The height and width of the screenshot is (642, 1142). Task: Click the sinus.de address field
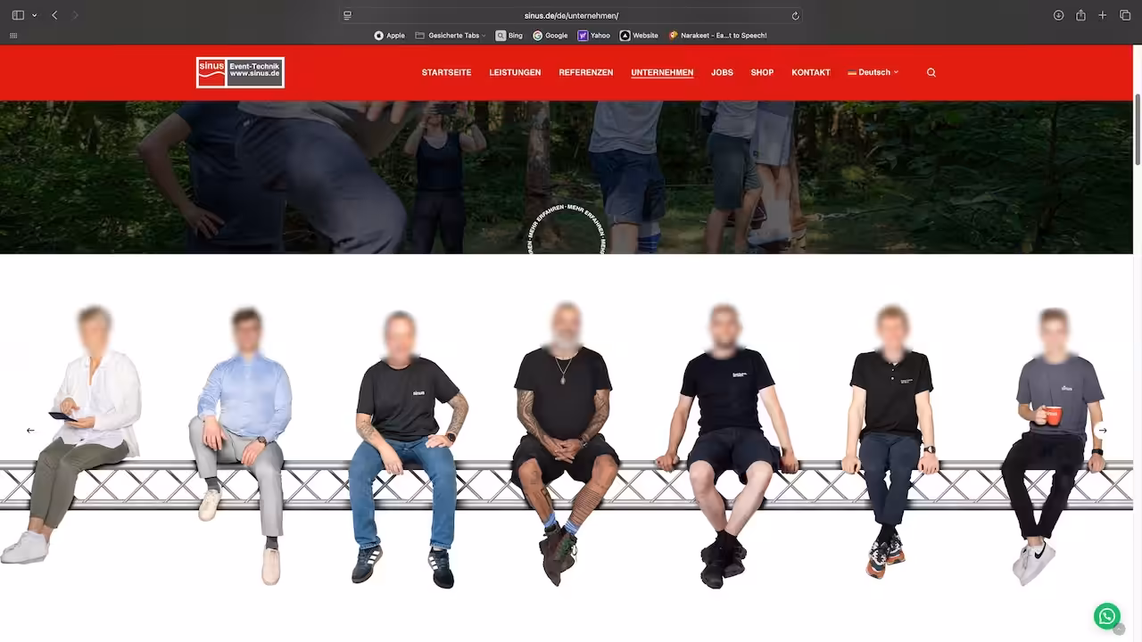(x=571, y=15)
